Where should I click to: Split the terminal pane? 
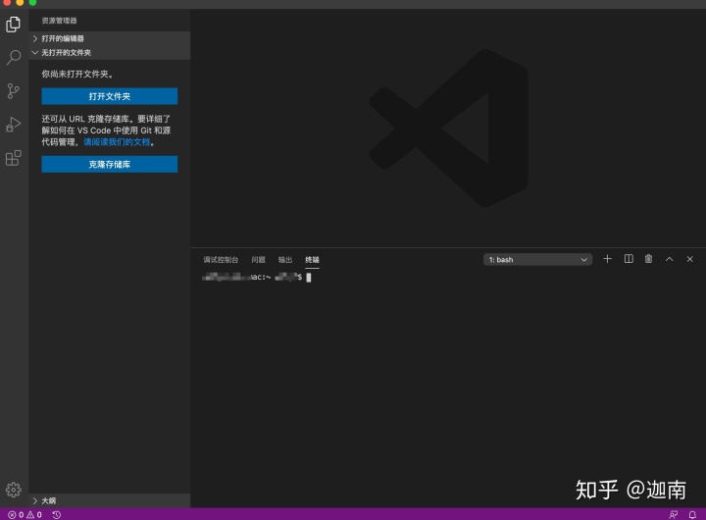(x=629, y=259)
